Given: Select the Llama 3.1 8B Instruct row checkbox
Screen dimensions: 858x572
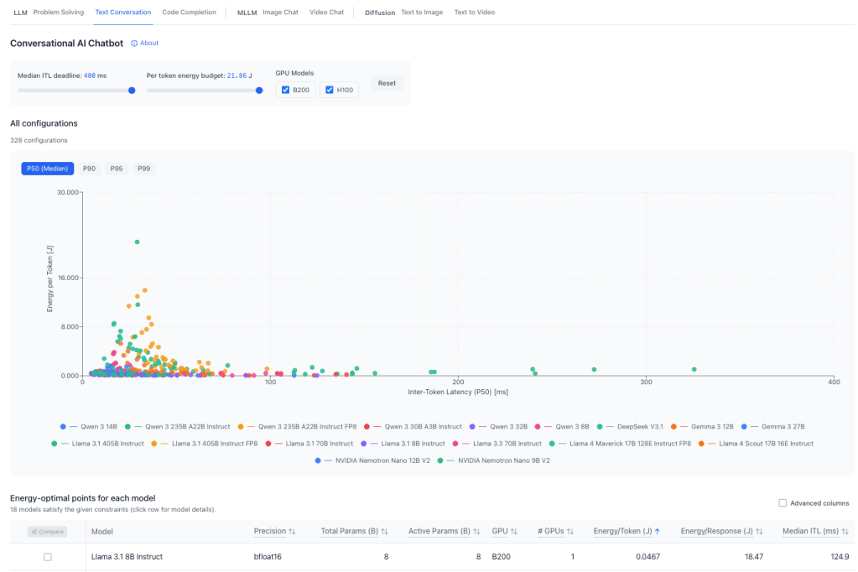Looking at the screenshot, I should click(x=47, y=557).
